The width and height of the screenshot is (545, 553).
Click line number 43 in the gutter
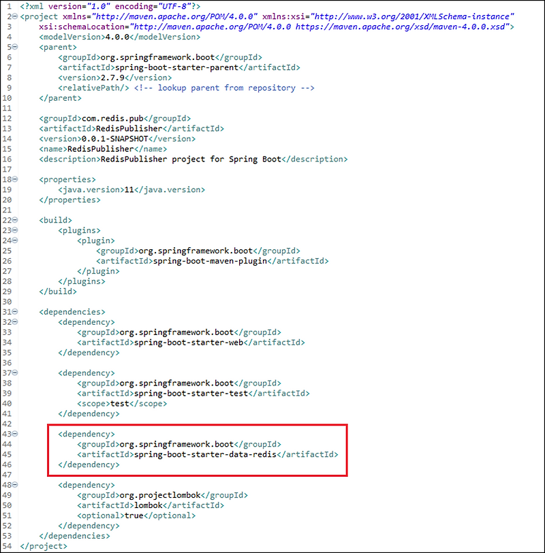pos(8,434)
